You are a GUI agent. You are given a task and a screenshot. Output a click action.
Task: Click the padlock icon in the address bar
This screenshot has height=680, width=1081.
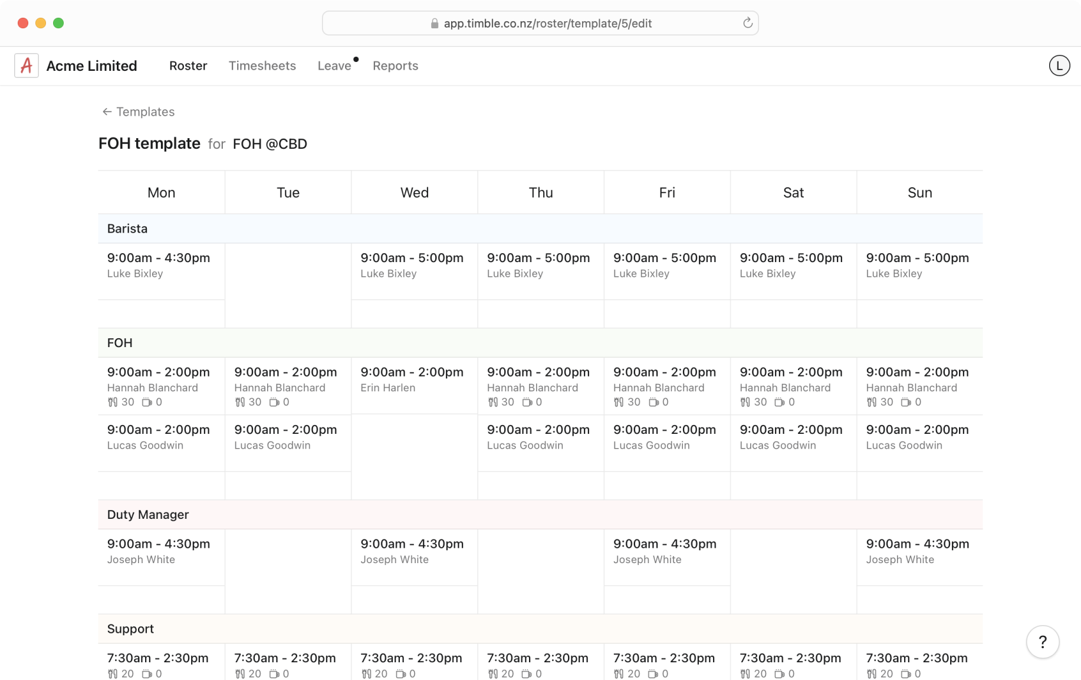(x=433, y=23)
